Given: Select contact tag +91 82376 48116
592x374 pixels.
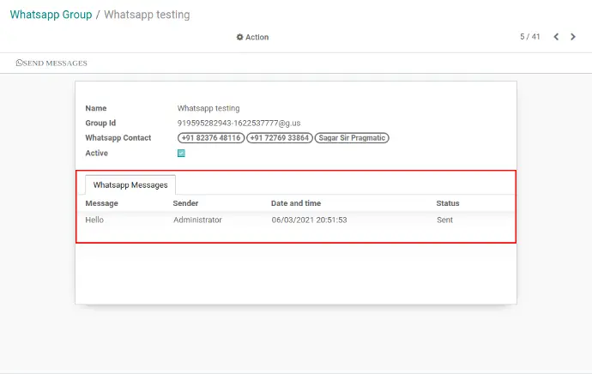Looking at the screenshot, I should coord(211,138).
